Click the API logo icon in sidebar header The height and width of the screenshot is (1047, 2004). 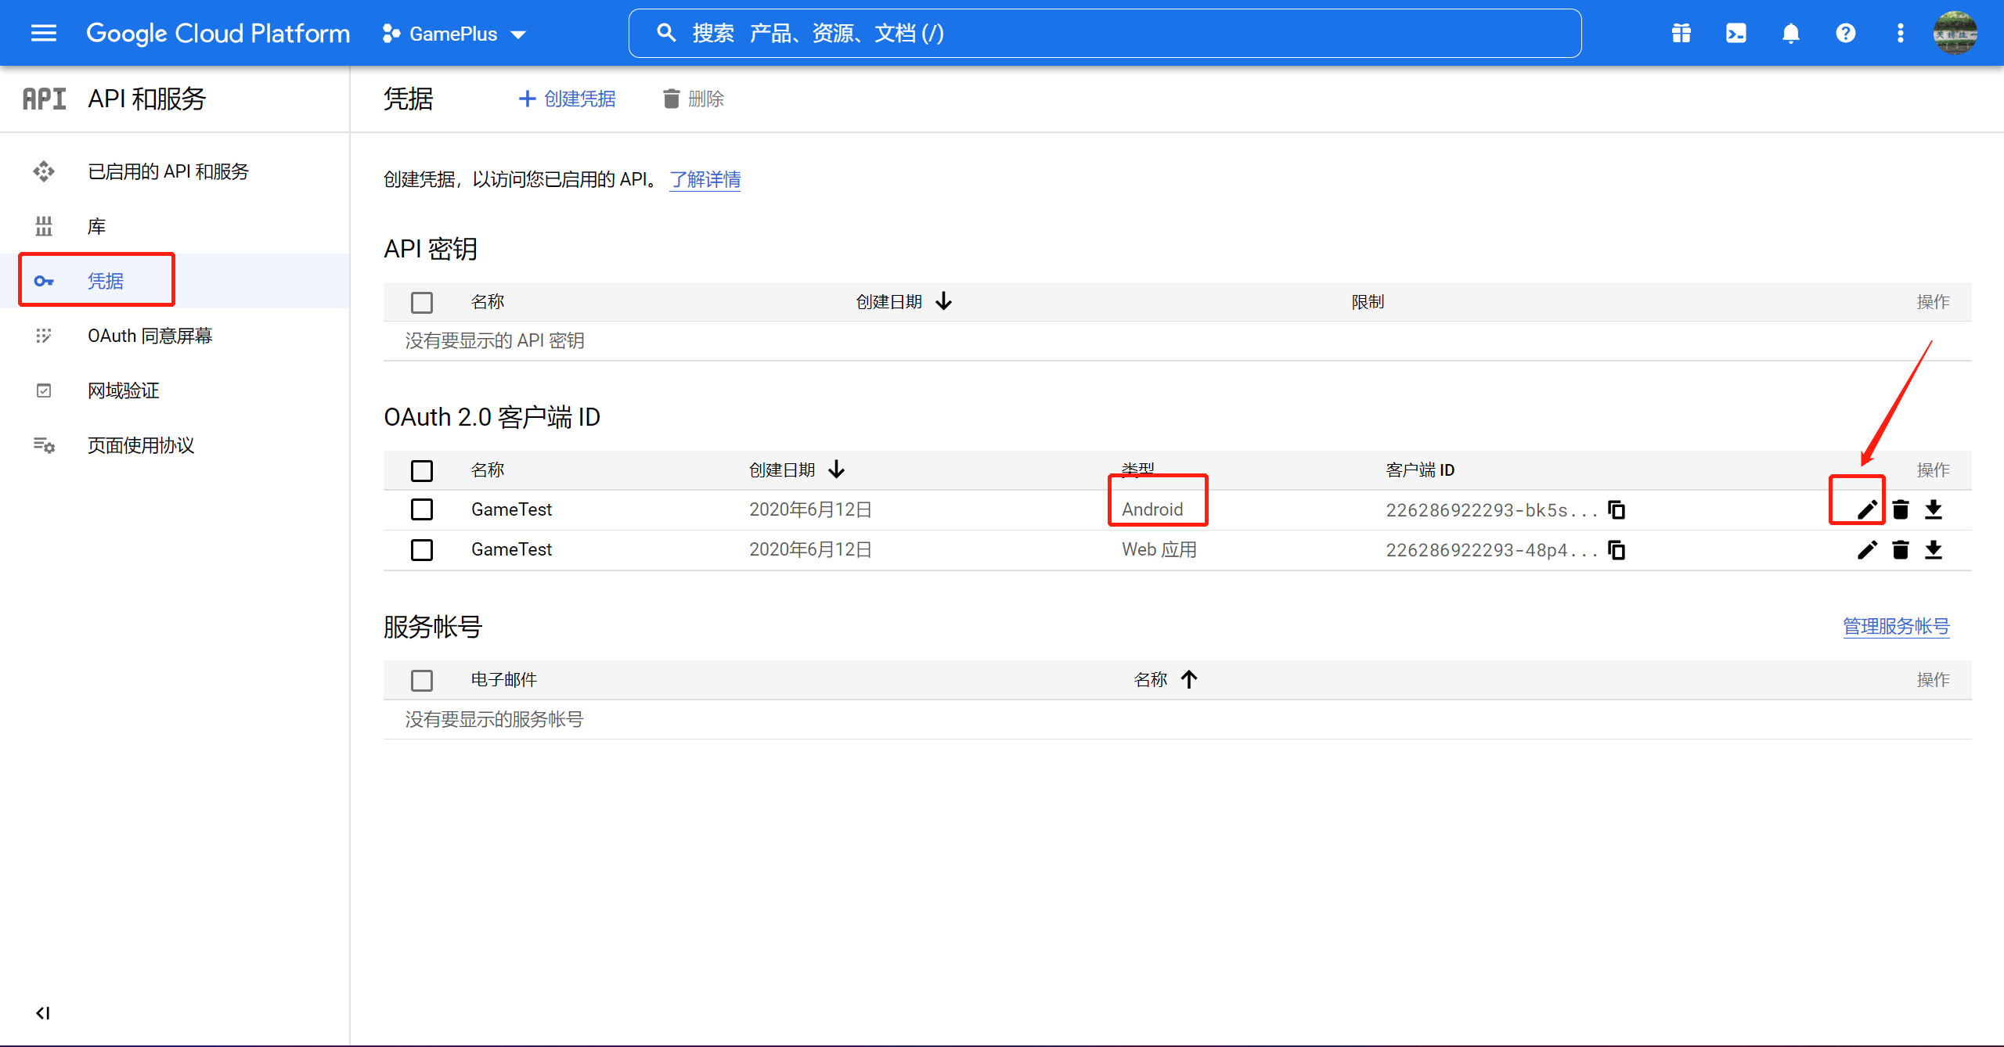click(x=44, y=99)
